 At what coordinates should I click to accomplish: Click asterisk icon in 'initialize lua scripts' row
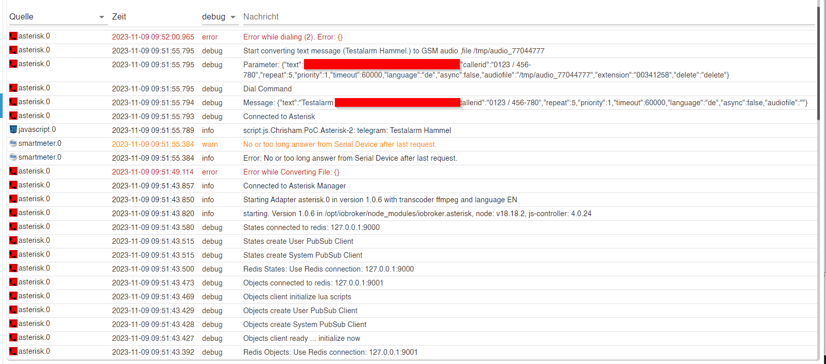click(x=13, y=296)
